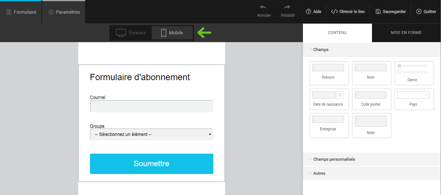The image size is (441, 195).
Task: Open the Paramètres tab
Action: (x=64, y=12)
